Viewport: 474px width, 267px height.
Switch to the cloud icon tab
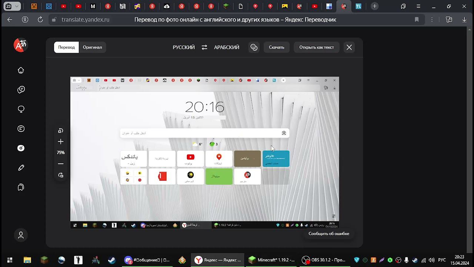tap(167, 6)
